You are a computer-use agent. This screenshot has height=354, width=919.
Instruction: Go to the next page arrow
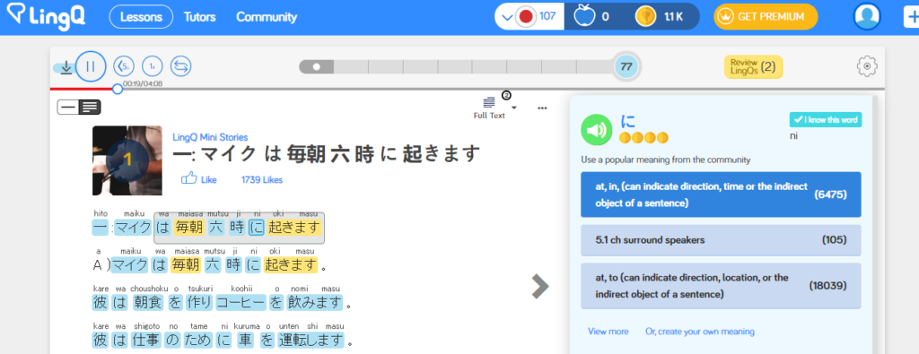coord(539,286)
